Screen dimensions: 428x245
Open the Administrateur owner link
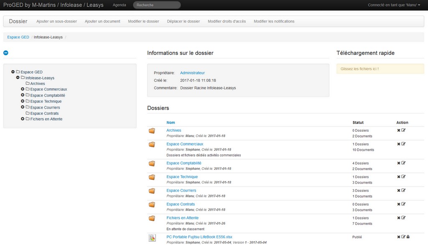point(192,72)
